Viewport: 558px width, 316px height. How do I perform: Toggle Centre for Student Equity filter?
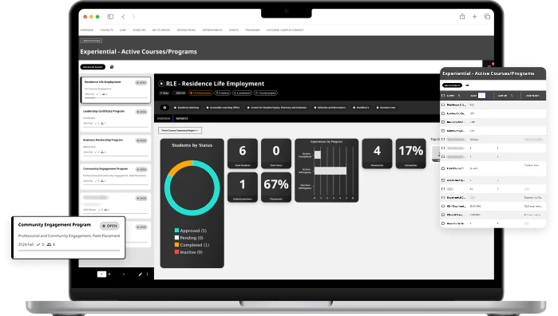click(x=277, y=108)
